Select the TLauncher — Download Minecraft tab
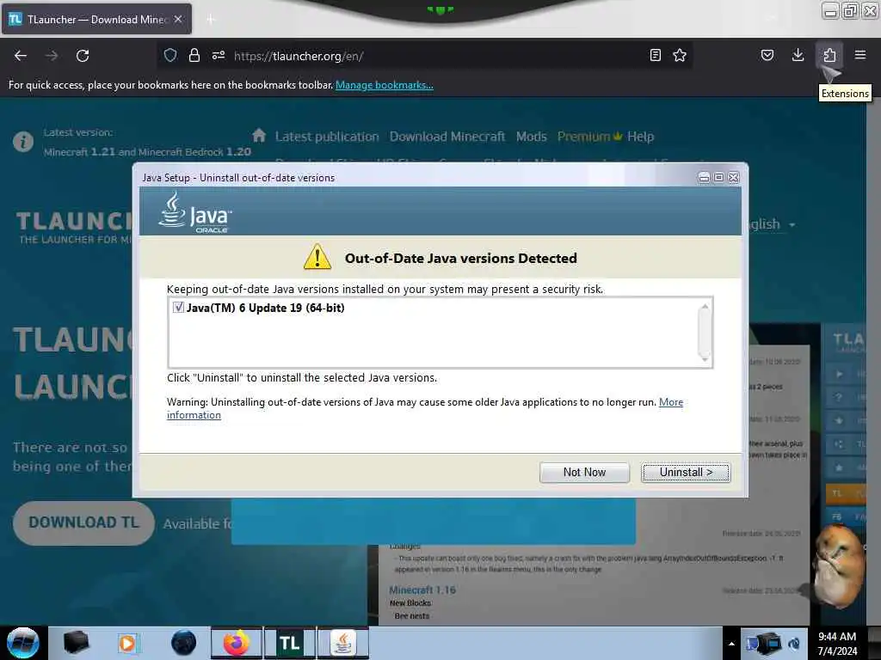The height and width of the screenshot is (660, 881). point(96,19)
